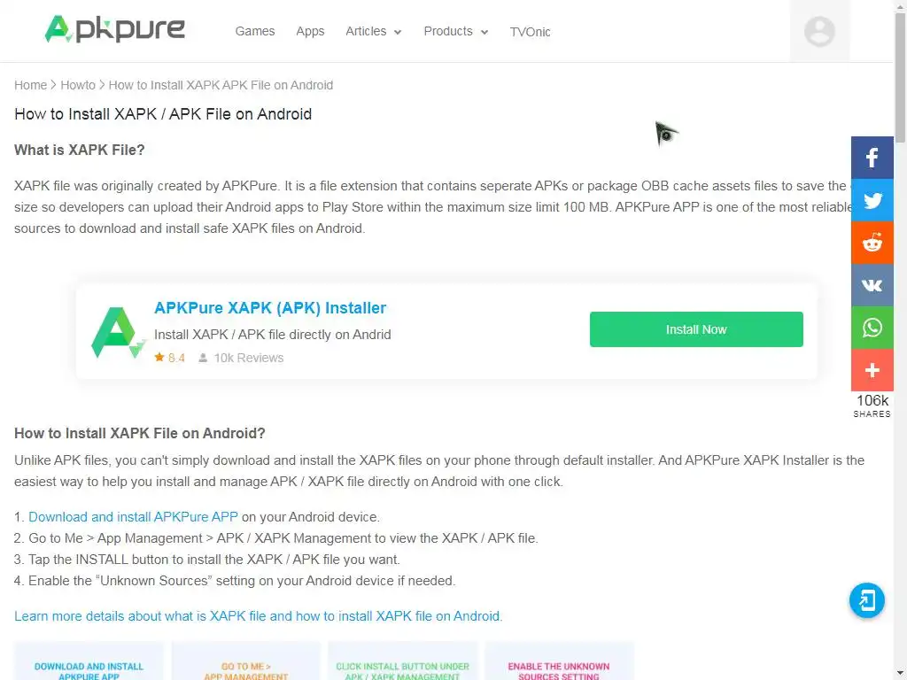Image resolution: width=907 pixels, height=680 pixels.
Task: Open the 'Go to Me > App Management' step thumbnail
Action: pyautogui.click(x=246, y=661)
